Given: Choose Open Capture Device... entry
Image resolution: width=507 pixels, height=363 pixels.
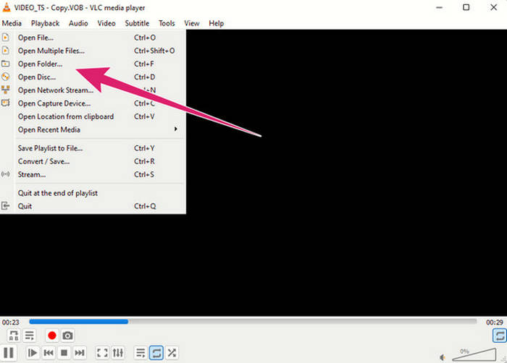Looking at the screenshot, I should [x=93, y=103].
